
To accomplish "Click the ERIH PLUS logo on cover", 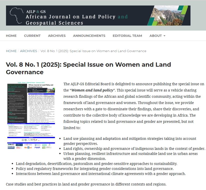I will pos(11,148).
